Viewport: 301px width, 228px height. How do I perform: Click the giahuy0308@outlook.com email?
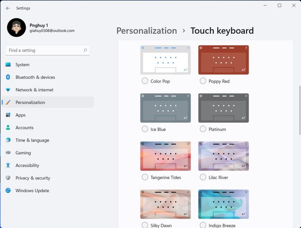point(52,30)
